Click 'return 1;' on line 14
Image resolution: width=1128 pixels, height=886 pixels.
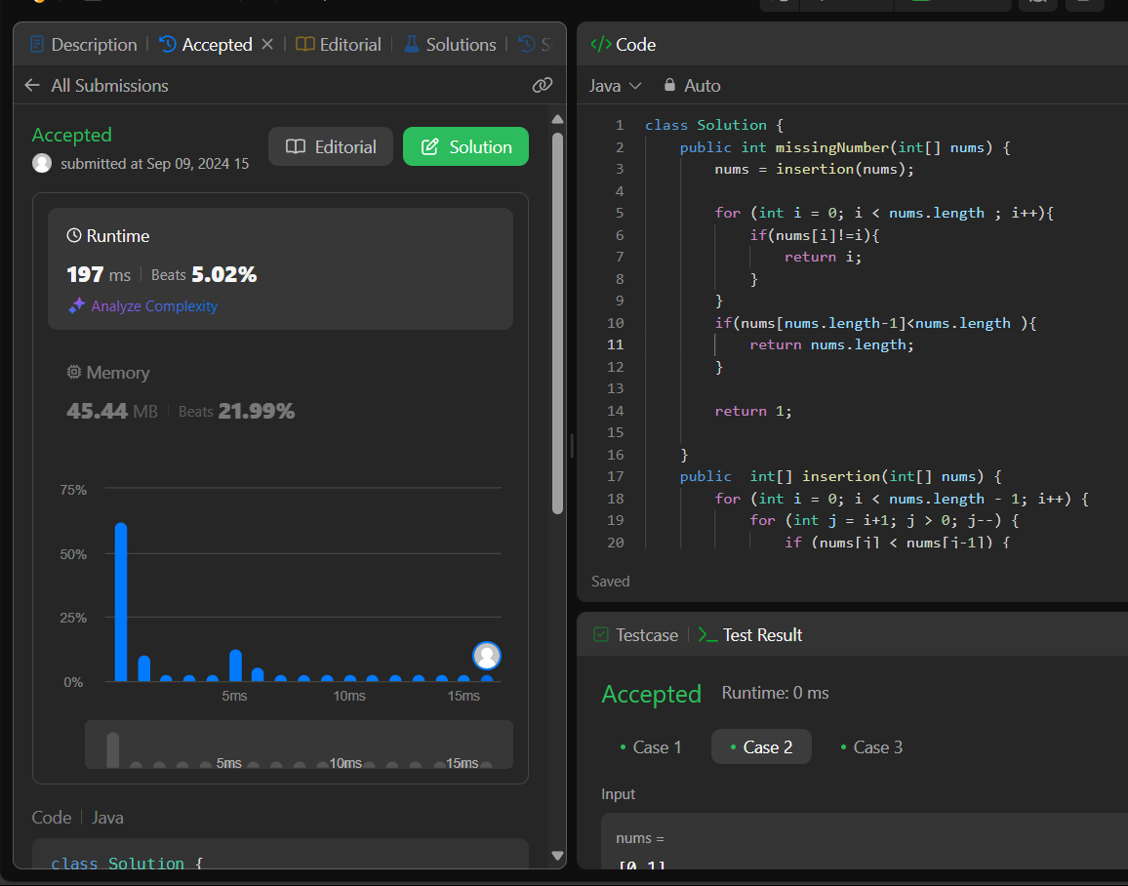[x=753, y=412]
